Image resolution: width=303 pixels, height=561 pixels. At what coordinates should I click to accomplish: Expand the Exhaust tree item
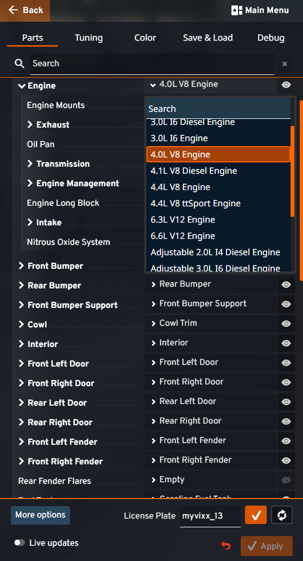click(x=48, y=124)
